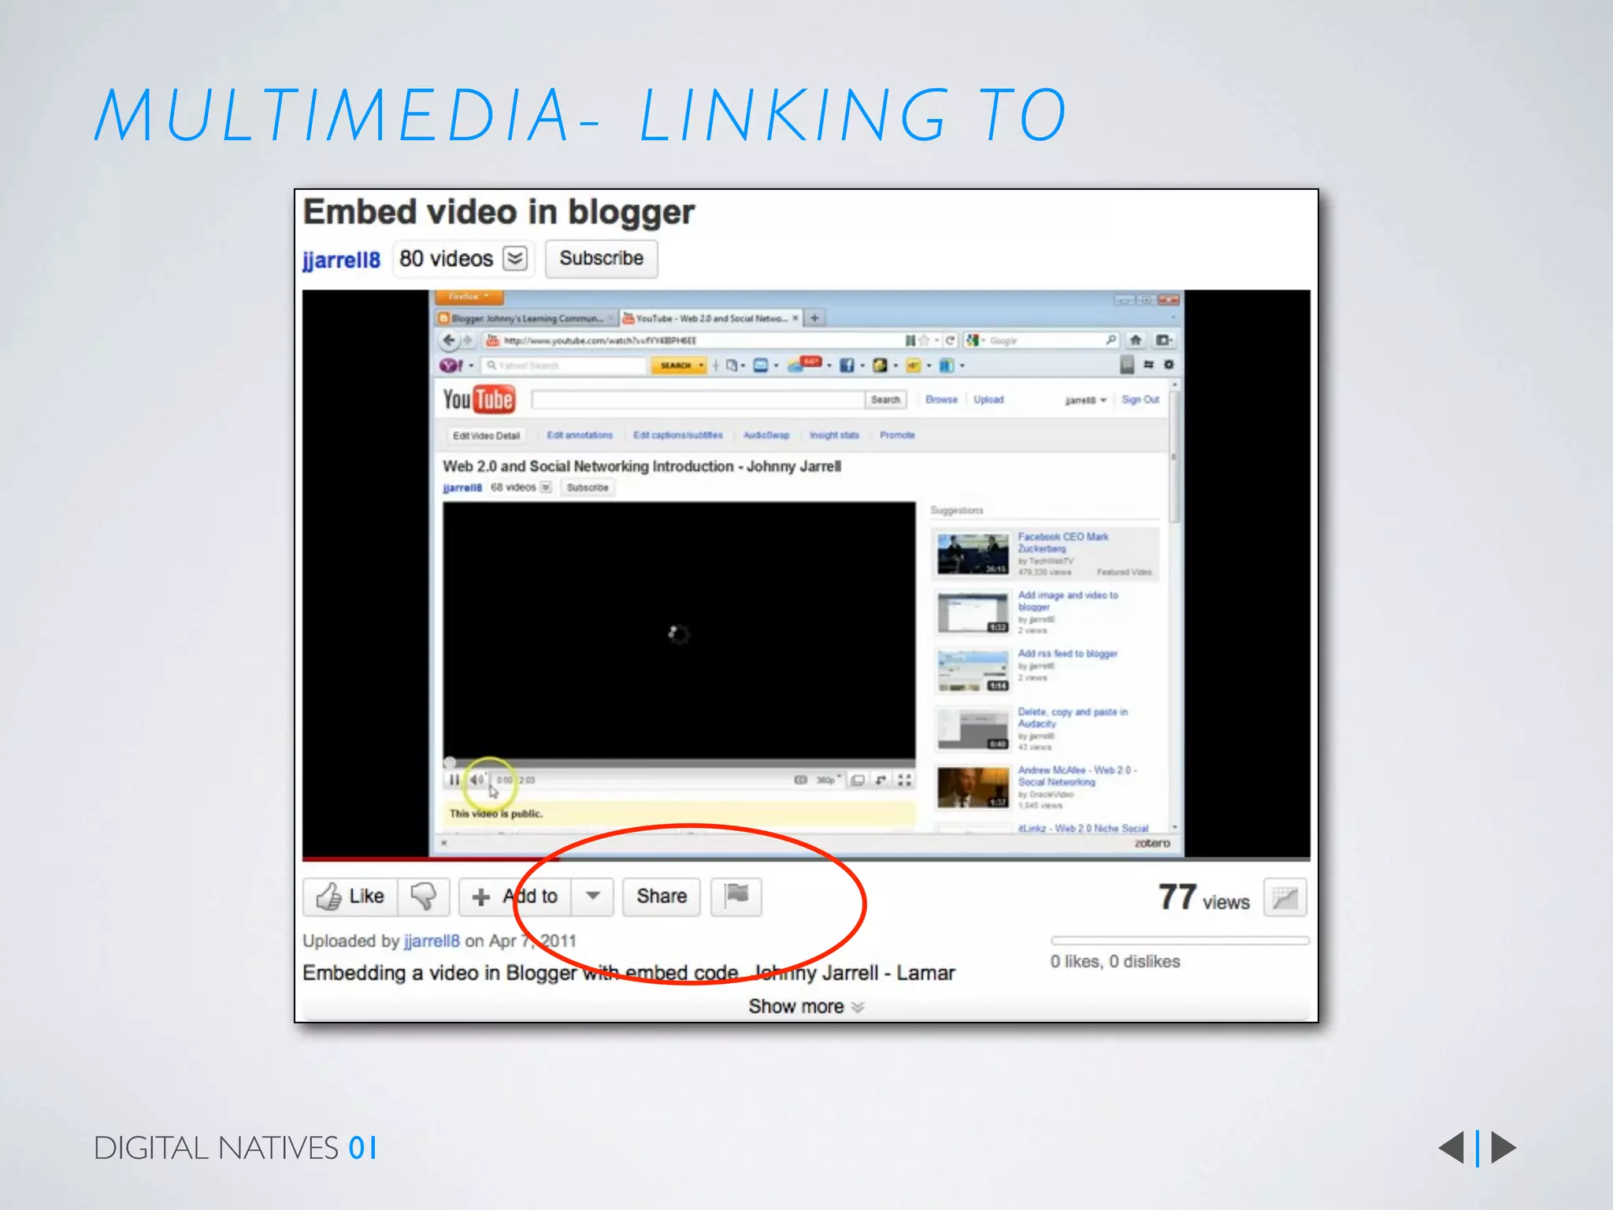Screen dimensions: 1613x1210
Task: Open the video statistics chart icon
Action: coord(1285,898)
